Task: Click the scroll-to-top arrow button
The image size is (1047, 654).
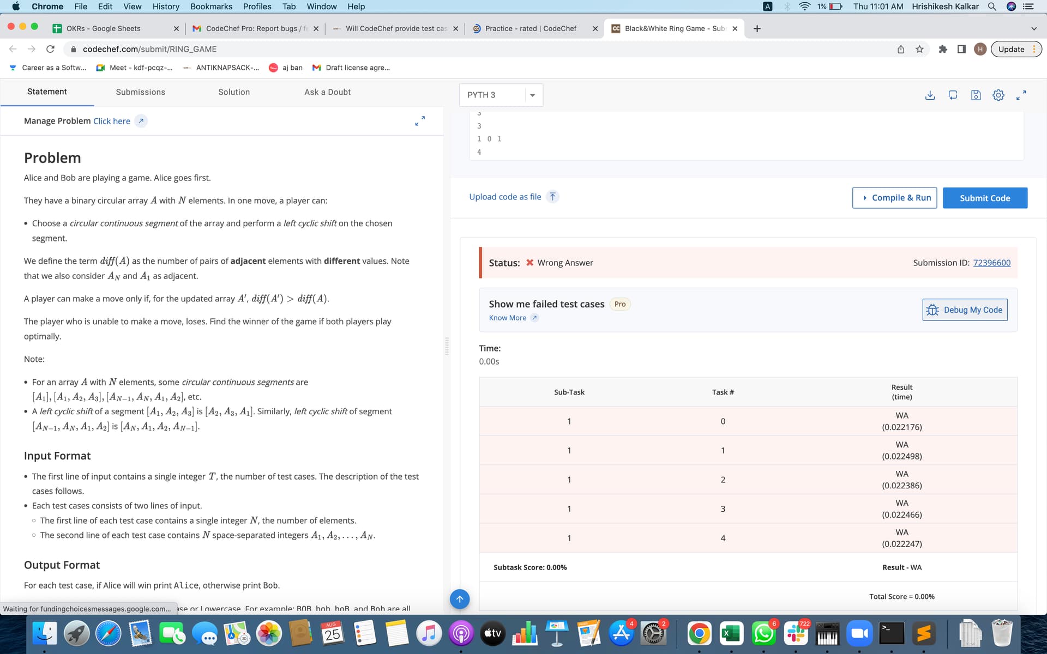Action: coord(460,599)
